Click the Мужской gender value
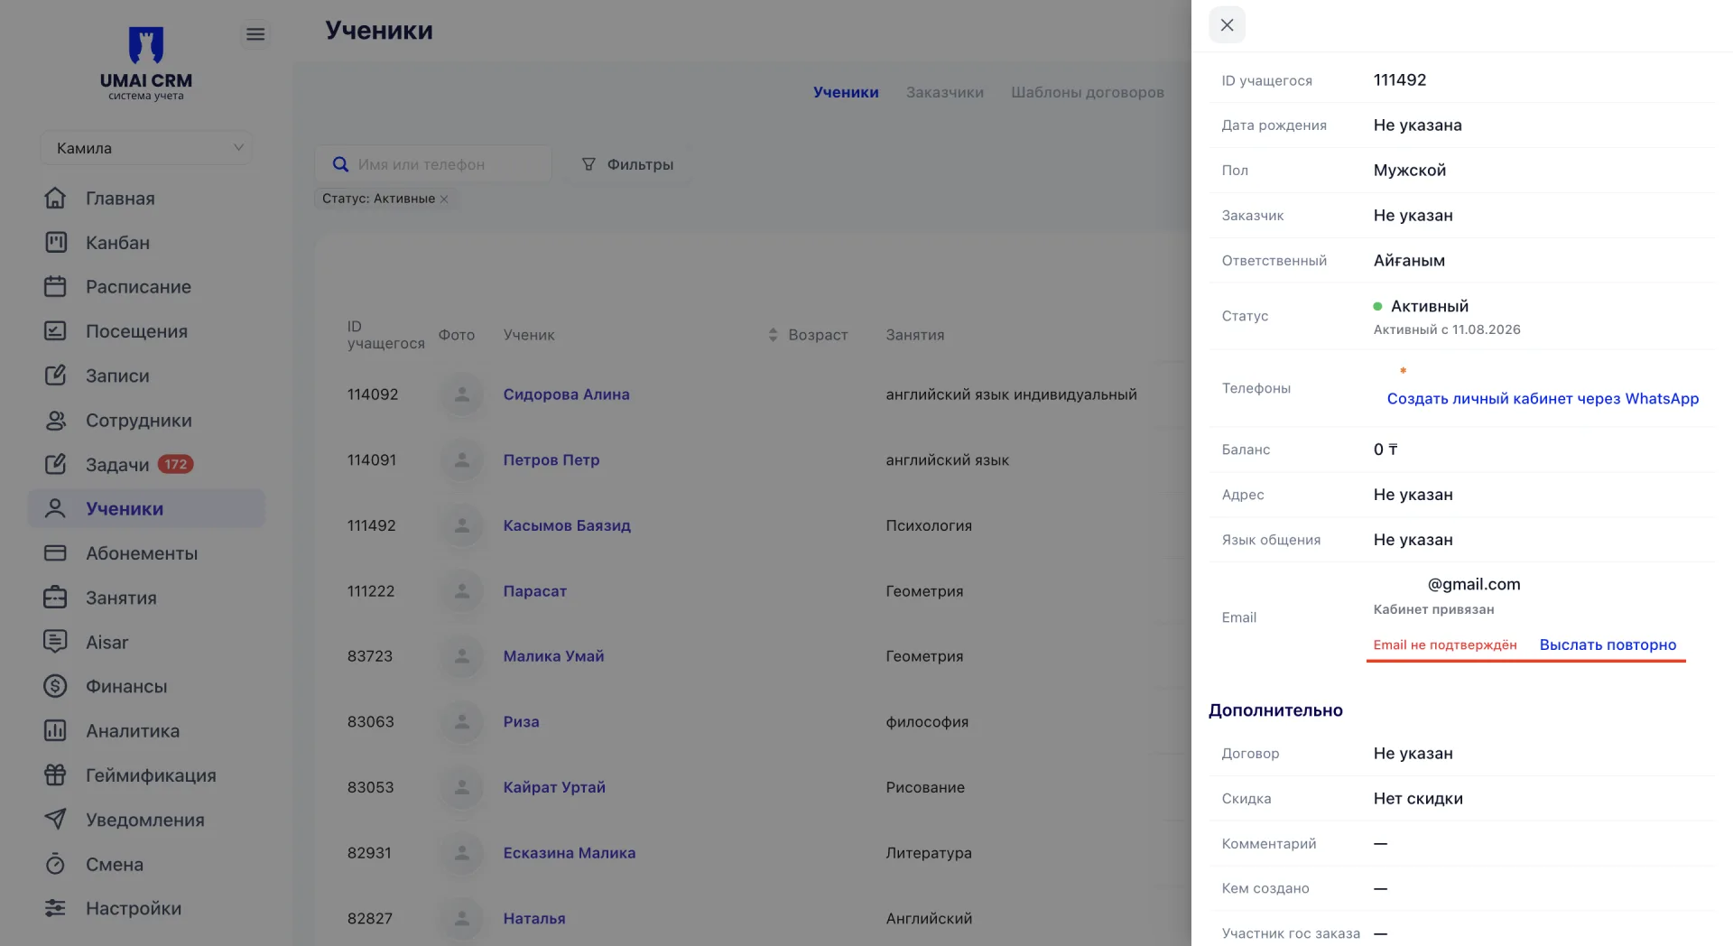Viewport: 1733px width, 946px height. click(1409, 170)
